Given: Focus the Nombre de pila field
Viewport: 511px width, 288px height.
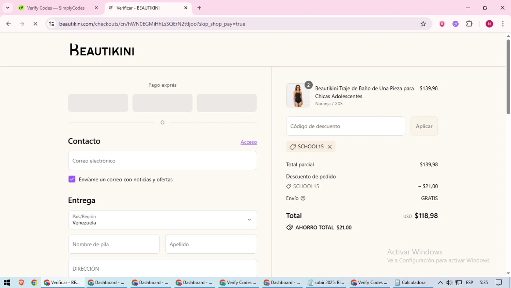Looking at the screenshot, I should coord(114,244).
